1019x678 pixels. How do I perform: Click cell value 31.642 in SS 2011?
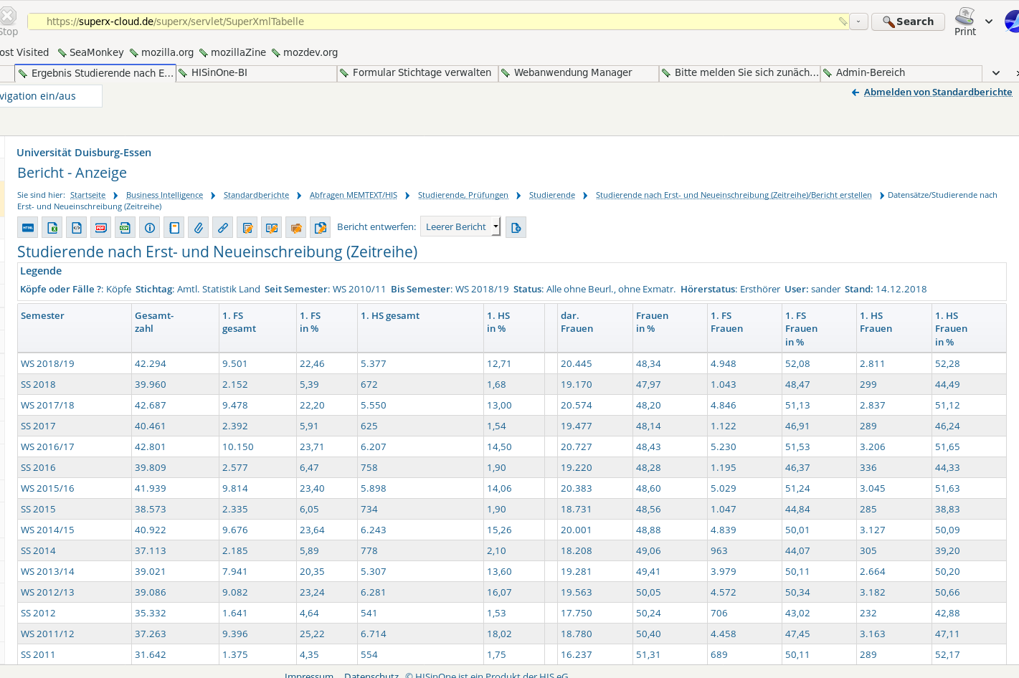151,655
